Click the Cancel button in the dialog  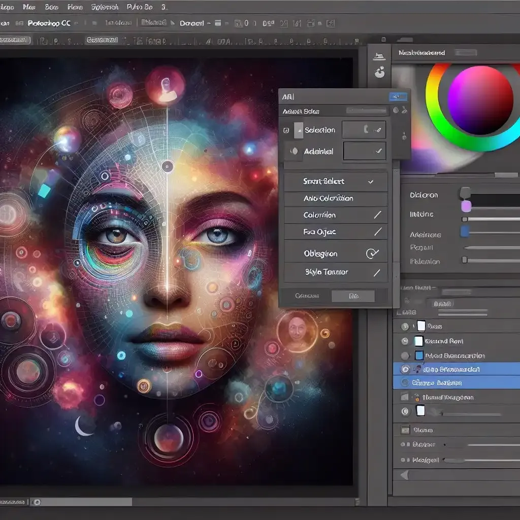pyautogui.click(x=308, y=296)
